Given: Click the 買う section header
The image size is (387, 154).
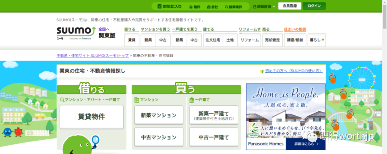Looking at the screenshot, I should click(x=186, y=88).
